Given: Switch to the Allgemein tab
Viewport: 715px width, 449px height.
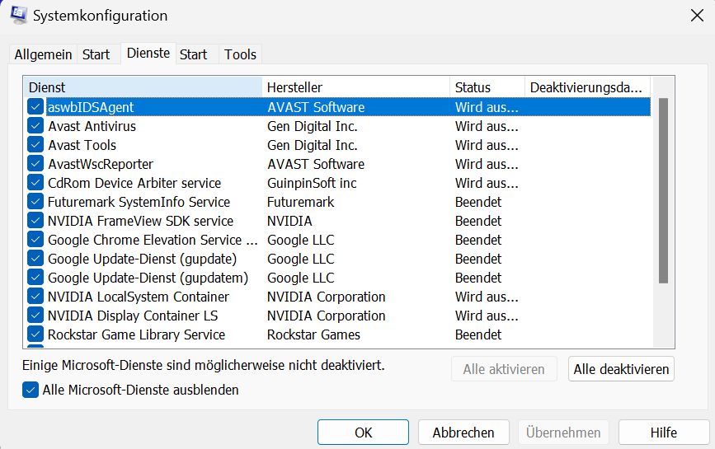Looking at the screenshot, I should point(43,54).
